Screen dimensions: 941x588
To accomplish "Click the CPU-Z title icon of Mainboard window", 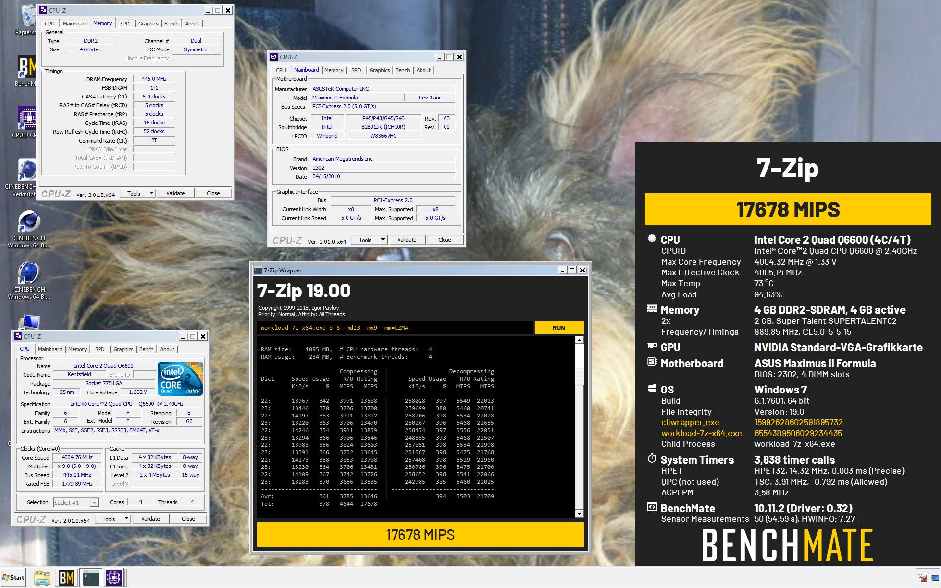I will point(274,57).
